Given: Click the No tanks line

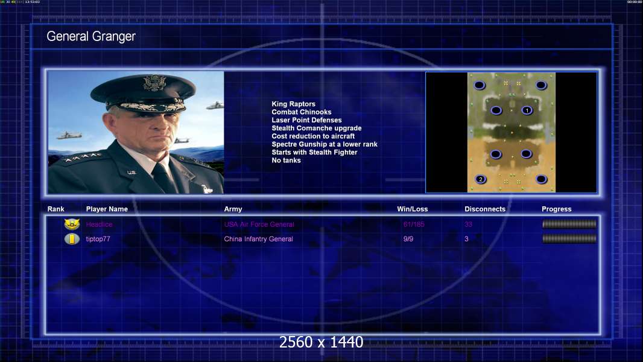Looking at the screenshot, I should [286, 160].
